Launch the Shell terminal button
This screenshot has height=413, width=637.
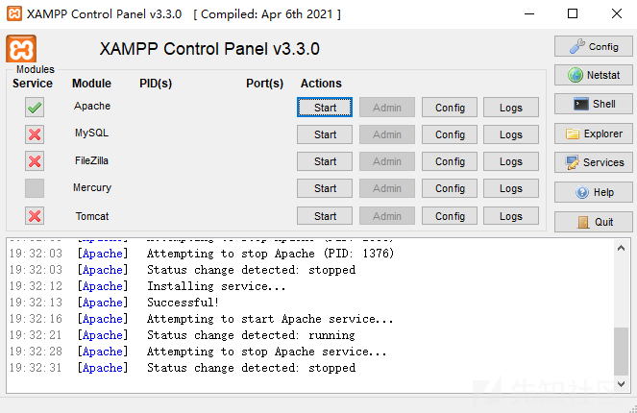click(594, 104)
